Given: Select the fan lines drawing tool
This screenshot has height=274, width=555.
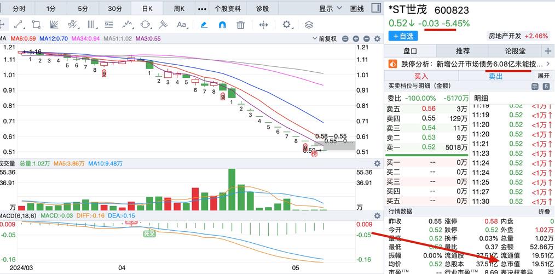Looking at the screenshot, I should tap(54, 25).
